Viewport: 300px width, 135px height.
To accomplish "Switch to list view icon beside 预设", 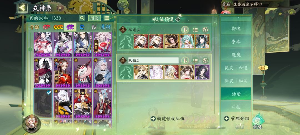I will pos(107,18).
